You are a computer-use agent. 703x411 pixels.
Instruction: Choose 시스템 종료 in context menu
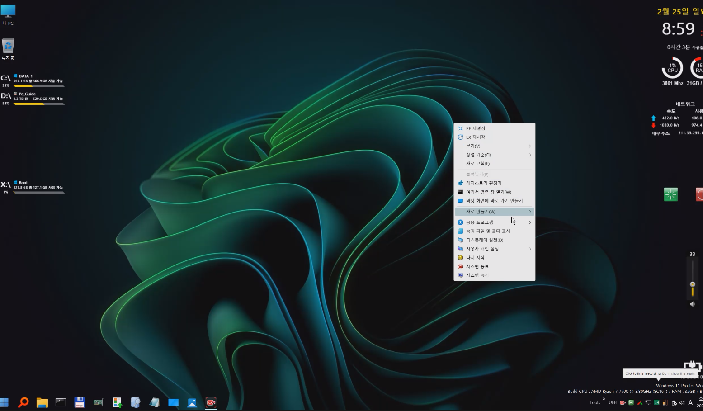click(x=495, y=266)
